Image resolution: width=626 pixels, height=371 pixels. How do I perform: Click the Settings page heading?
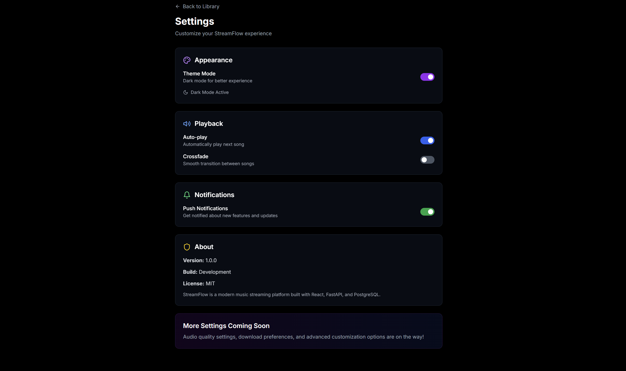194,21
